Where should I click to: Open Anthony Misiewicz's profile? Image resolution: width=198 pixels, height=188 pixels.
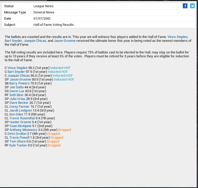(x=23, y=130)
